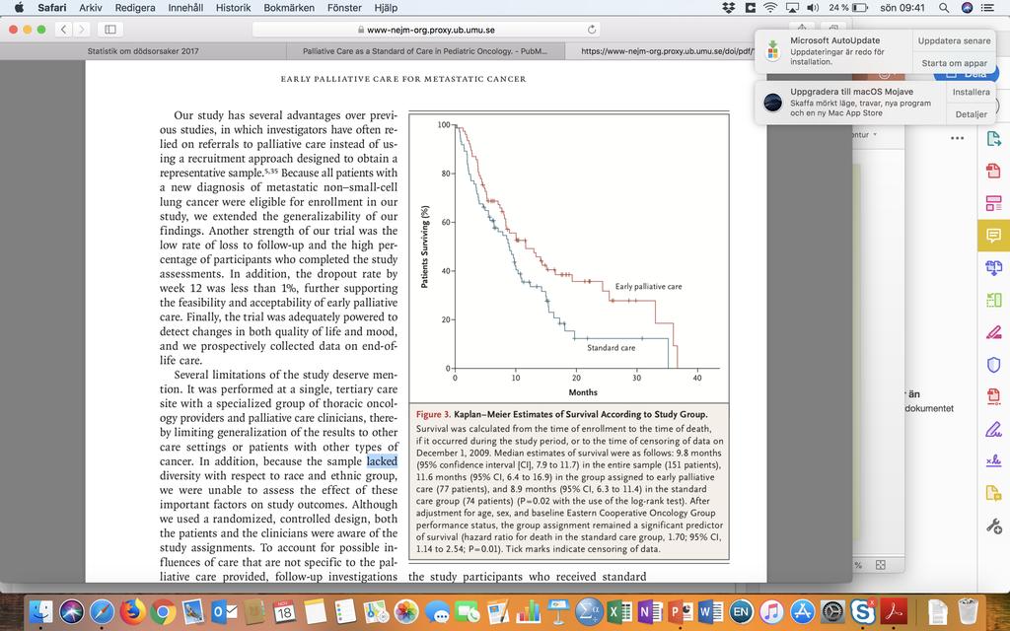Open the Bokmärken menu
This screenshot has width=1010, height=631.
(x=289, y=8)
